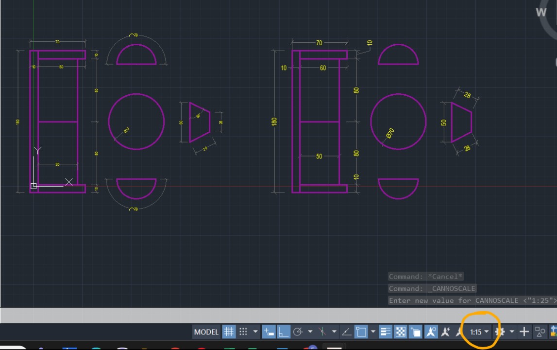
Task: Enable polar tracking icon
Action: pos(298,332)
